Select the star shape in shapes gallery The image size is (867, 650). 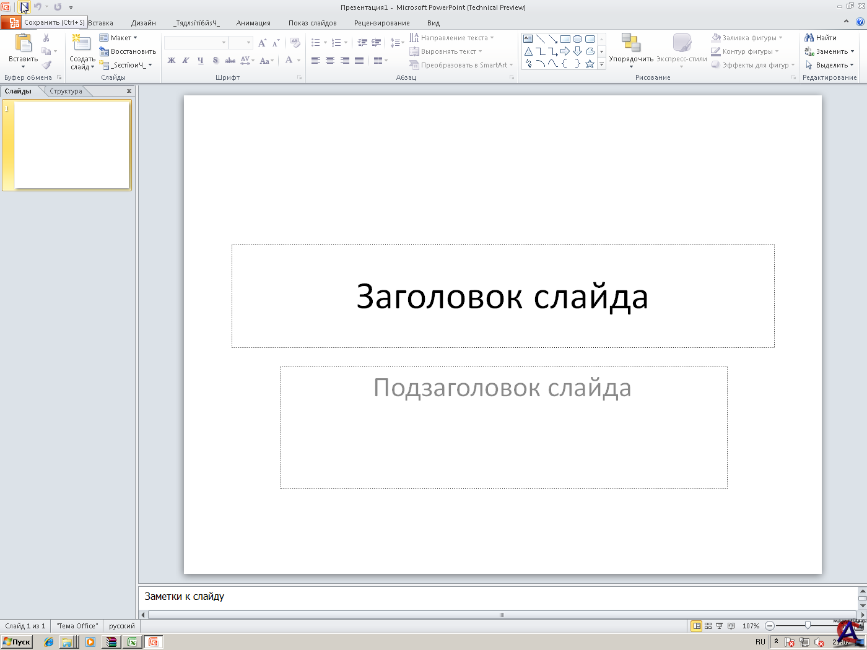[590, 64]
